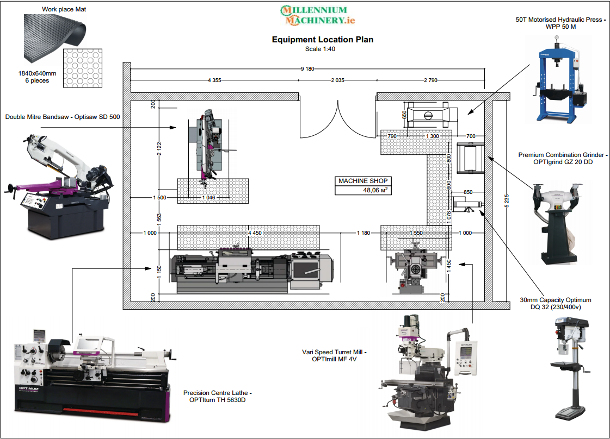Open the Optisaw SD 500 label link

coord(63,116)
